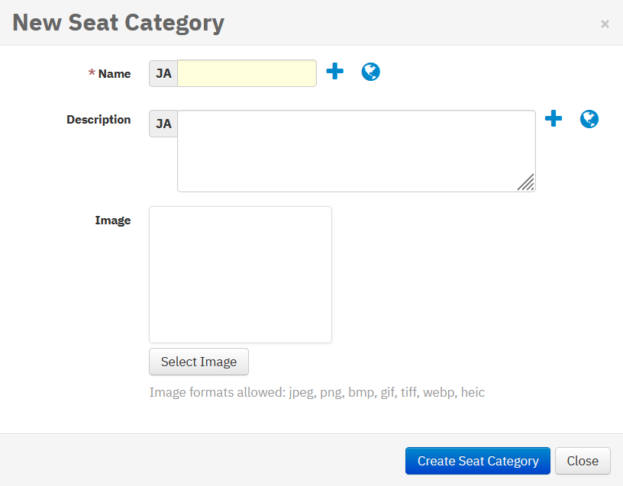Image resolution: width=623 pixels, height=486 pixels.
Task: Click the Description textarea resize handle
Action: point(525,182)
